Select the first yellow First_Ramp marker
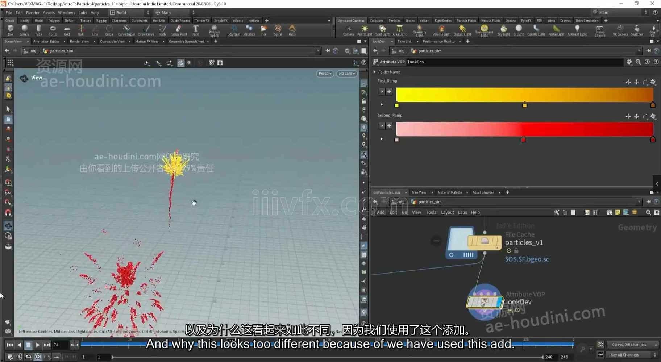 pos(396,105)
